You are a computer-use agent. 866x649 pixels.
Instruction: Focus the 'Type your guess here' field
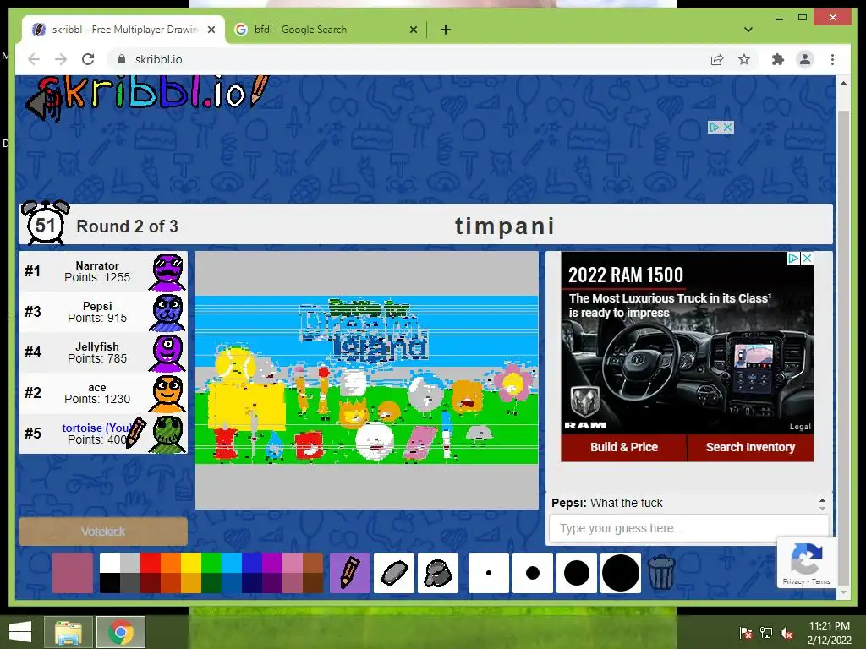point(688,529)
